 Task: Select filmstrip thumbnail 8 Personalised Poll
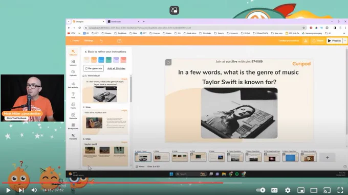(x=272, y=157)
